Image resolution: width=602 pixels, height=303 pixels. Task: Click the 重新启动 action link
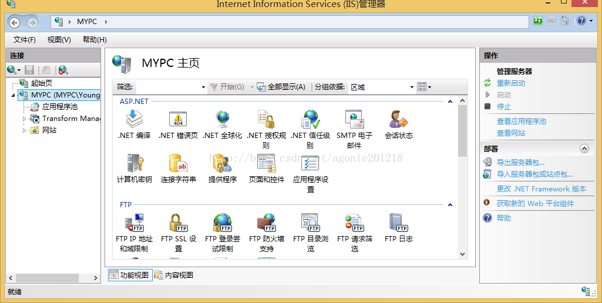pyautogui.click(x=511, y=83)
